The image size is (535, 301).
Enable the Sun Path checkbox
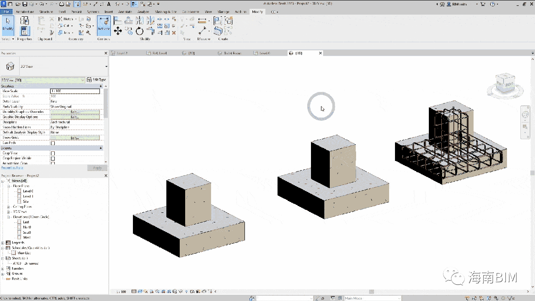[x=53, y=143]
